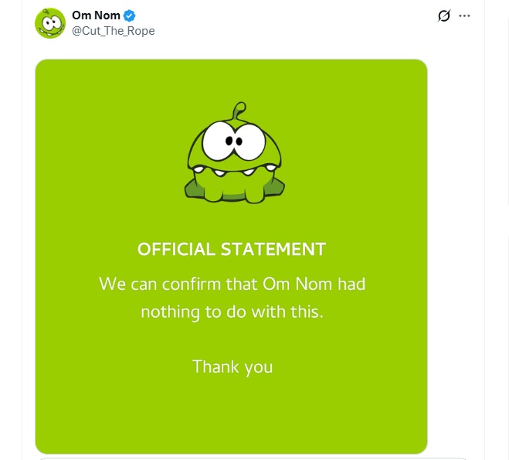This screenshot has height=460, width=509.
Task: Click the Om Nom character illustration
Action: click(232, 155)
